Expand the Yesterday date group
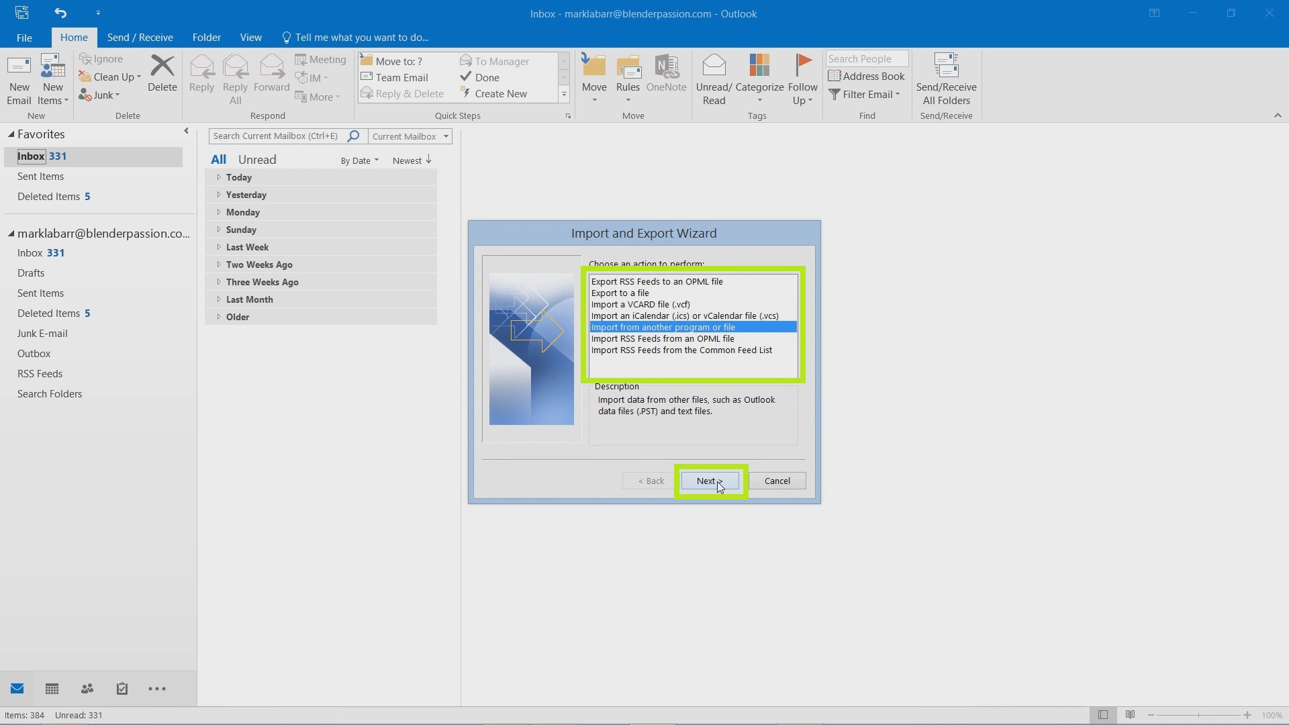This screenshot has height=725, width=1289. point(218,194)
